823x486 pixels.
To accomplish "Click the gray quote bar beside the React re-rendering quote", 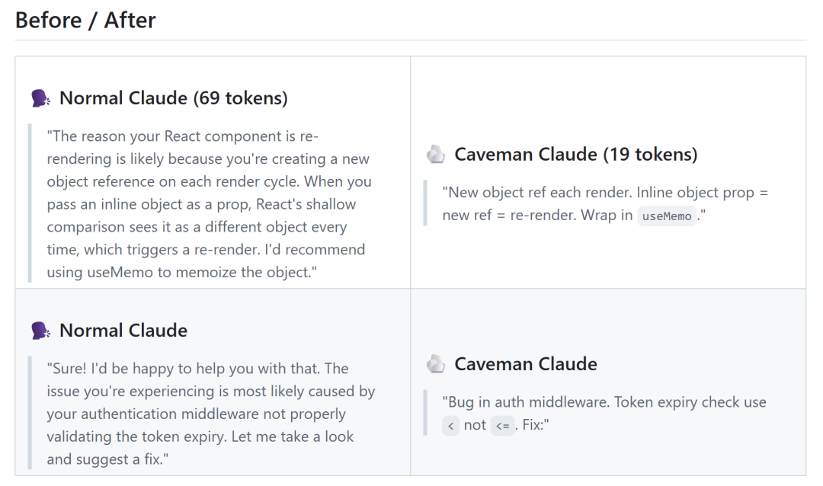I will pos(30,204).
